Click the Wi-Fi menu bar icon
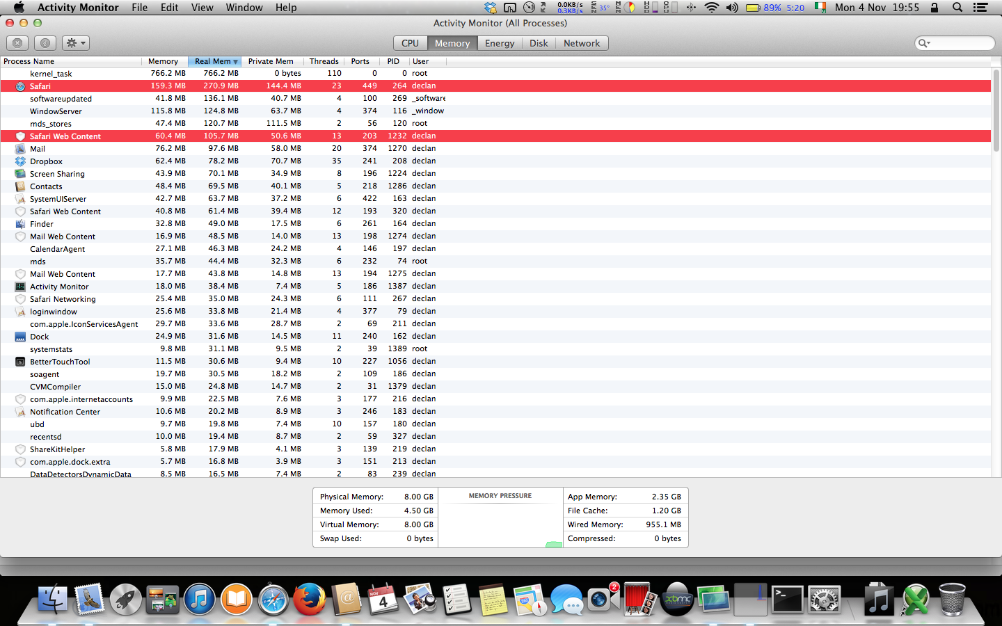 [711, 8]
